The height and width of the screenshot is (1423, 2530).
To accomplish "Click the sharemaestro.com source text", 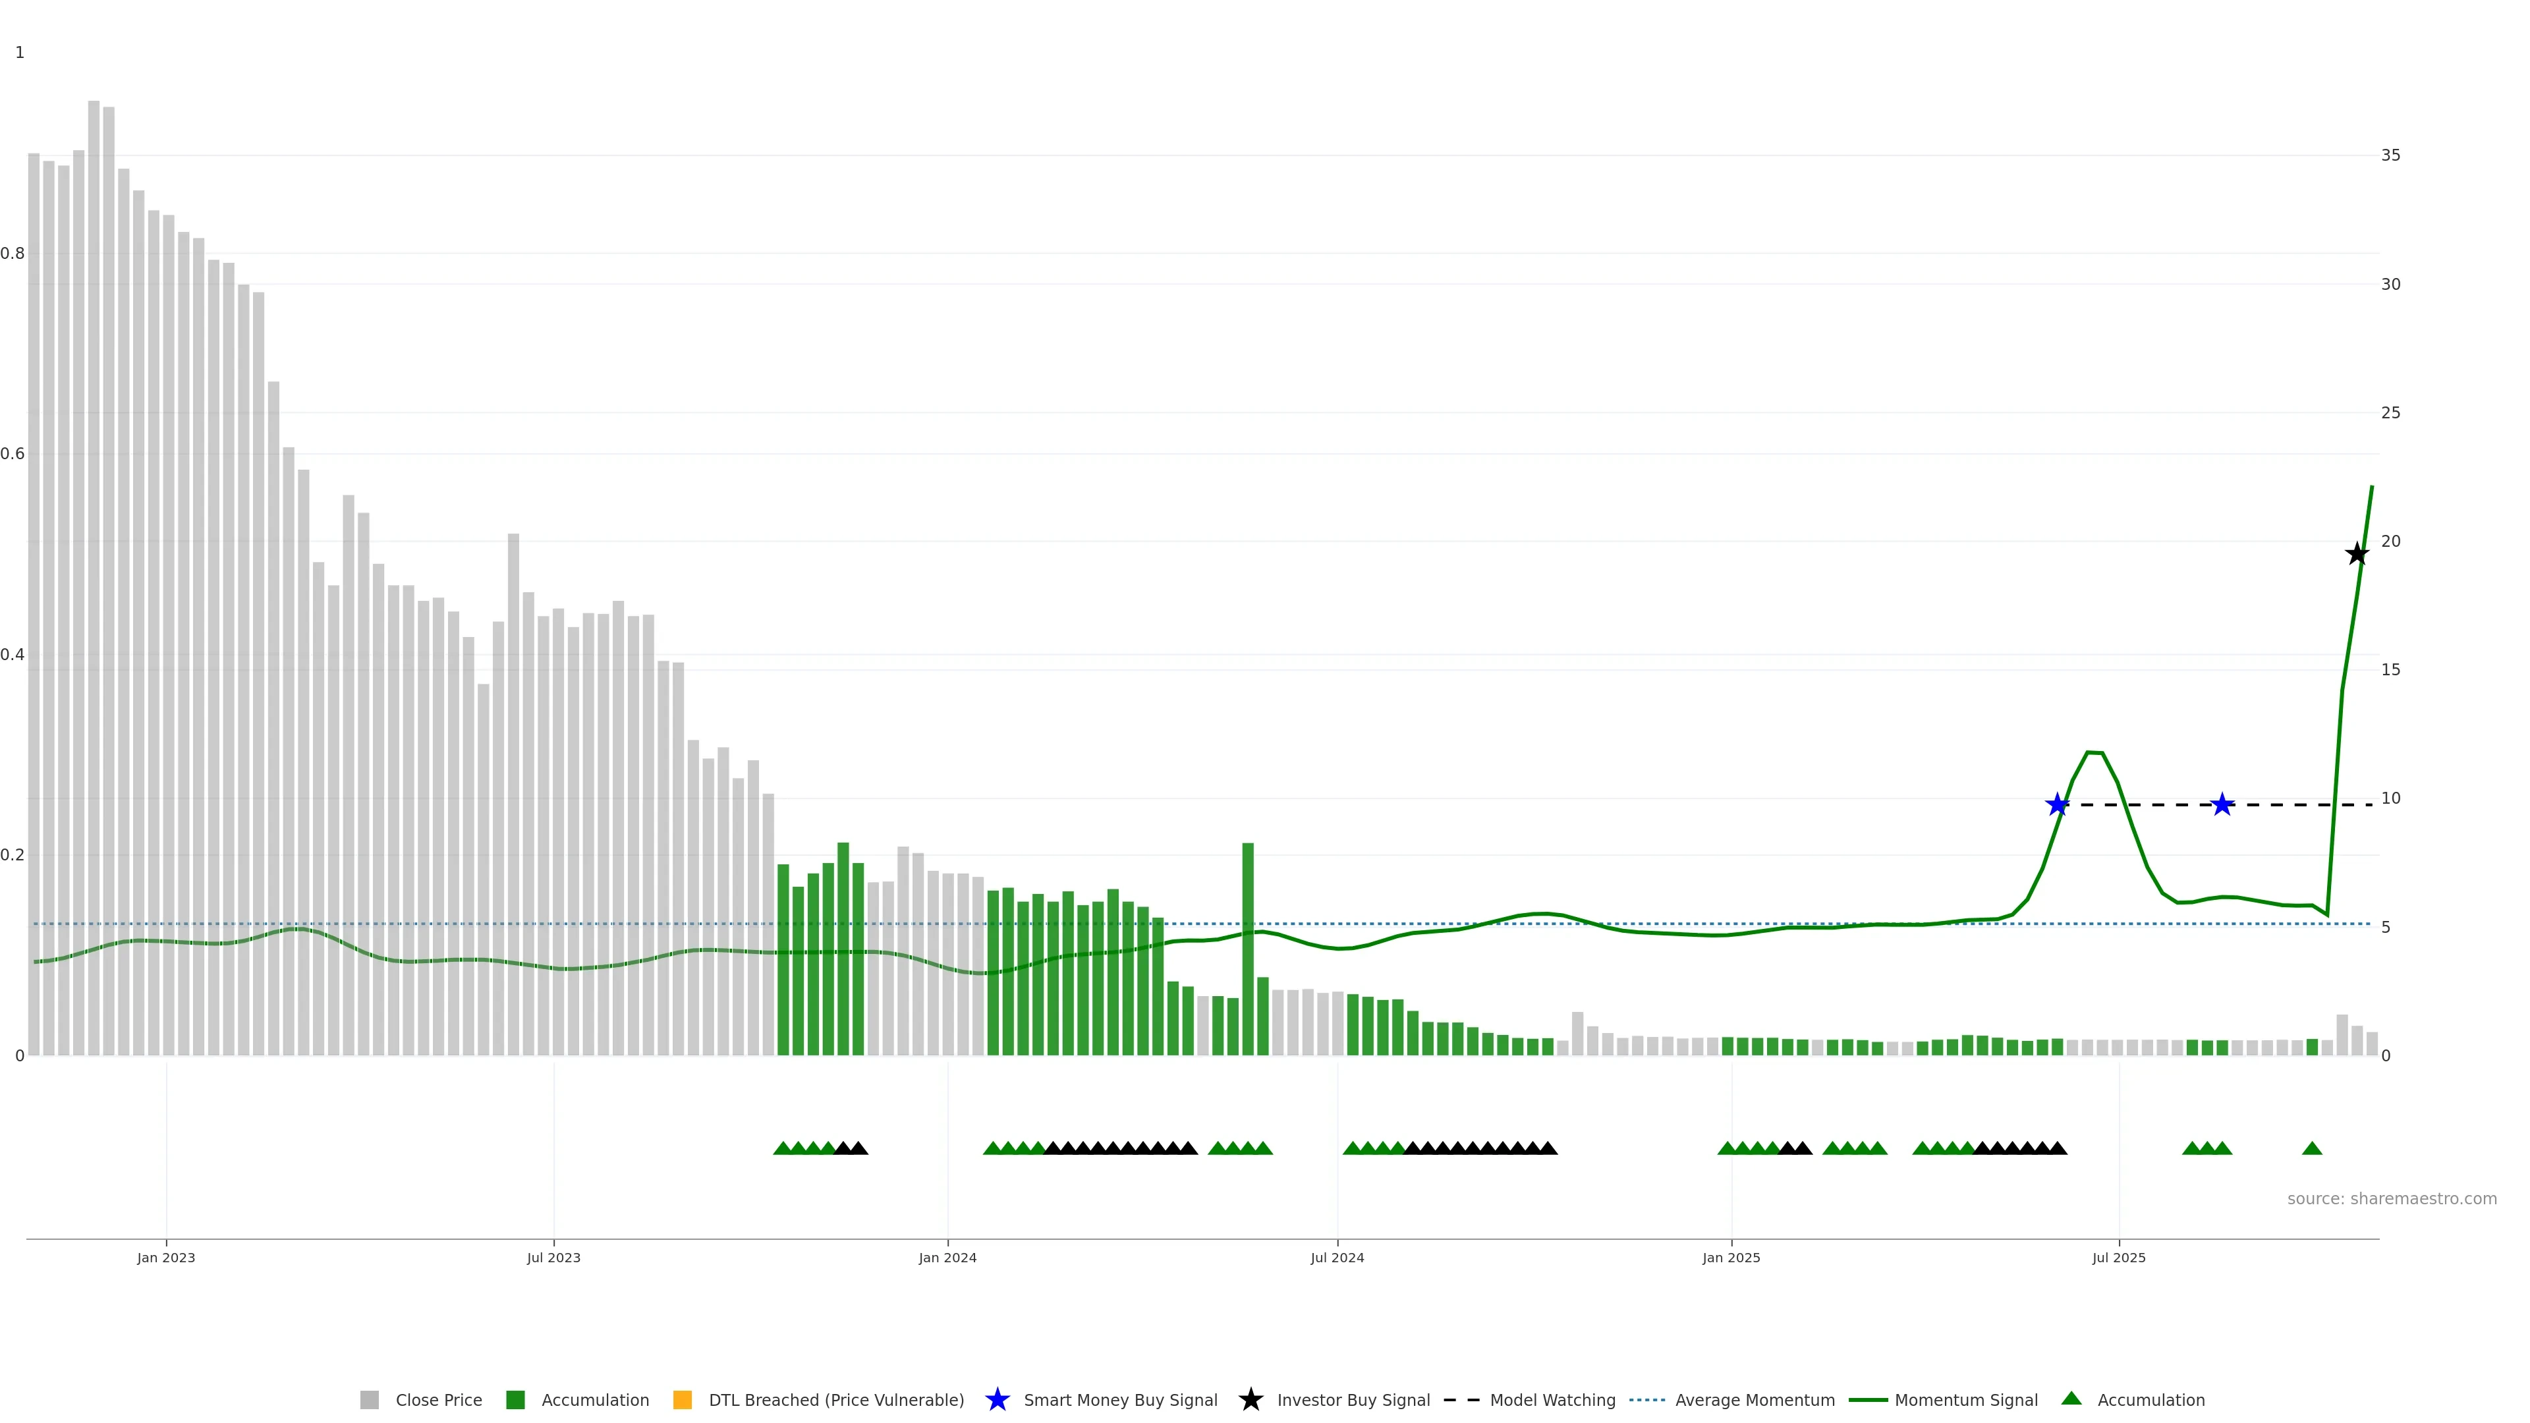I will (x=2392, y=1199).
